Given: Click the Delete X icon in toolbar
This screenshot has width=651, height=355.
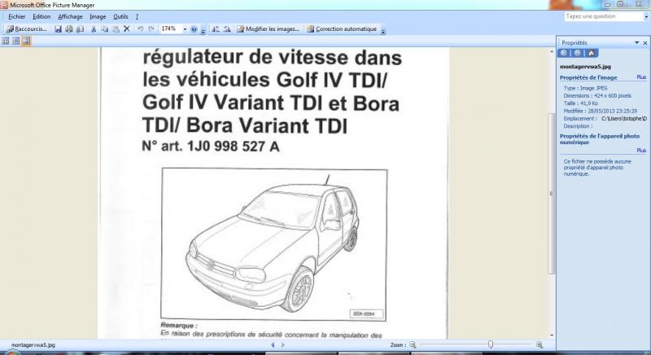Looking at the screenshot, I should click(x=127, y=28).
